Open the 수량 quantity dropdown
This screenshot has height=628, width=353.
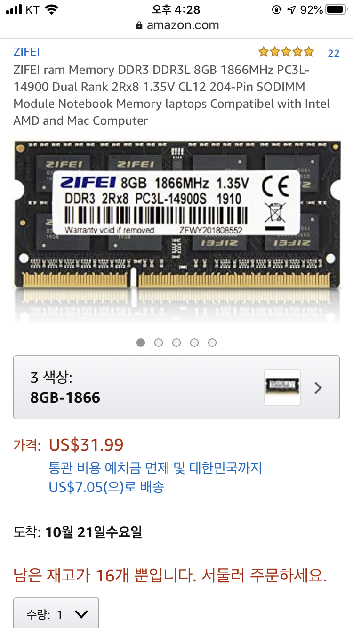[x=56, y=613]
